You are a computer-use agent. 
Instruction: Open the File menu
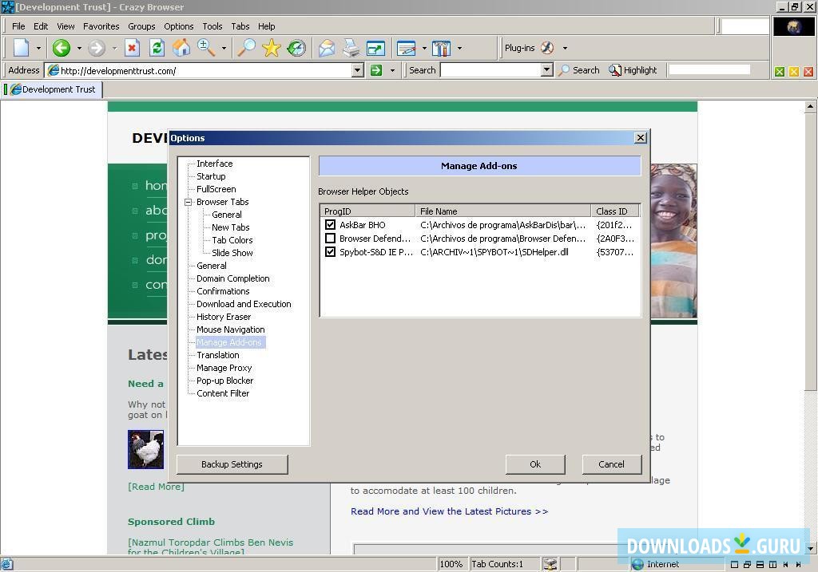coord(18,26)
